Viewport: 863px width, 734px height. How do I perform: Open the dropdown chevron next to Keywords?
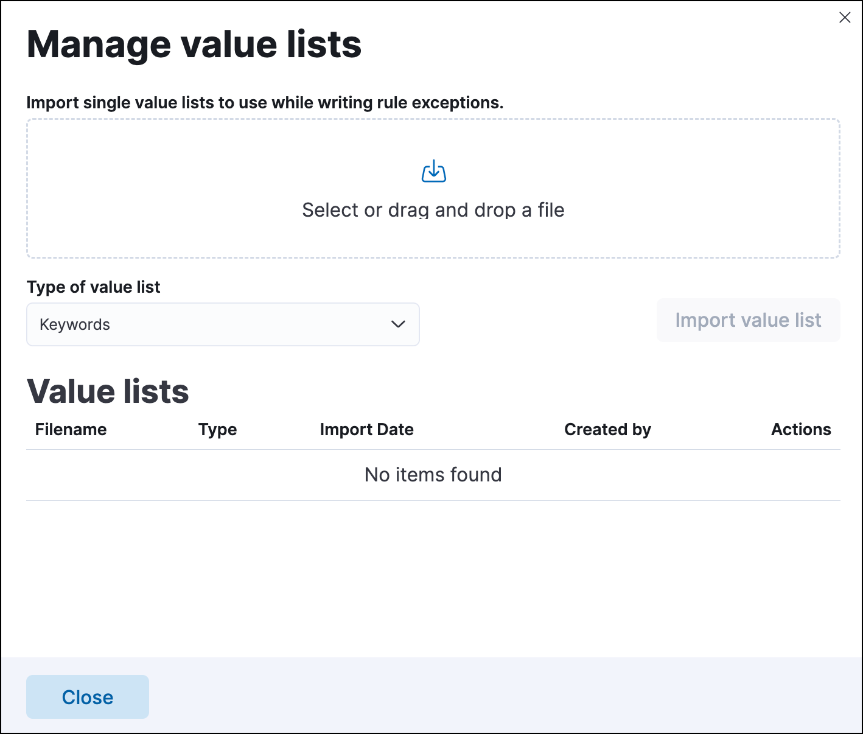click(x=398, y=324)
